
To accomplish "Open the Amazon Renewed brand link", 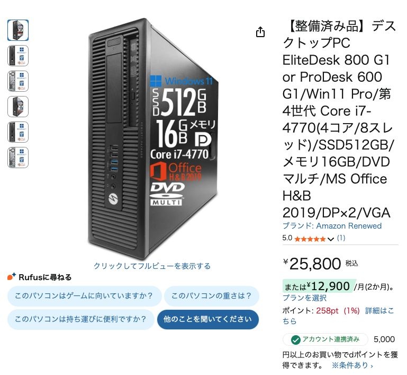I will (x=348, y=226).
